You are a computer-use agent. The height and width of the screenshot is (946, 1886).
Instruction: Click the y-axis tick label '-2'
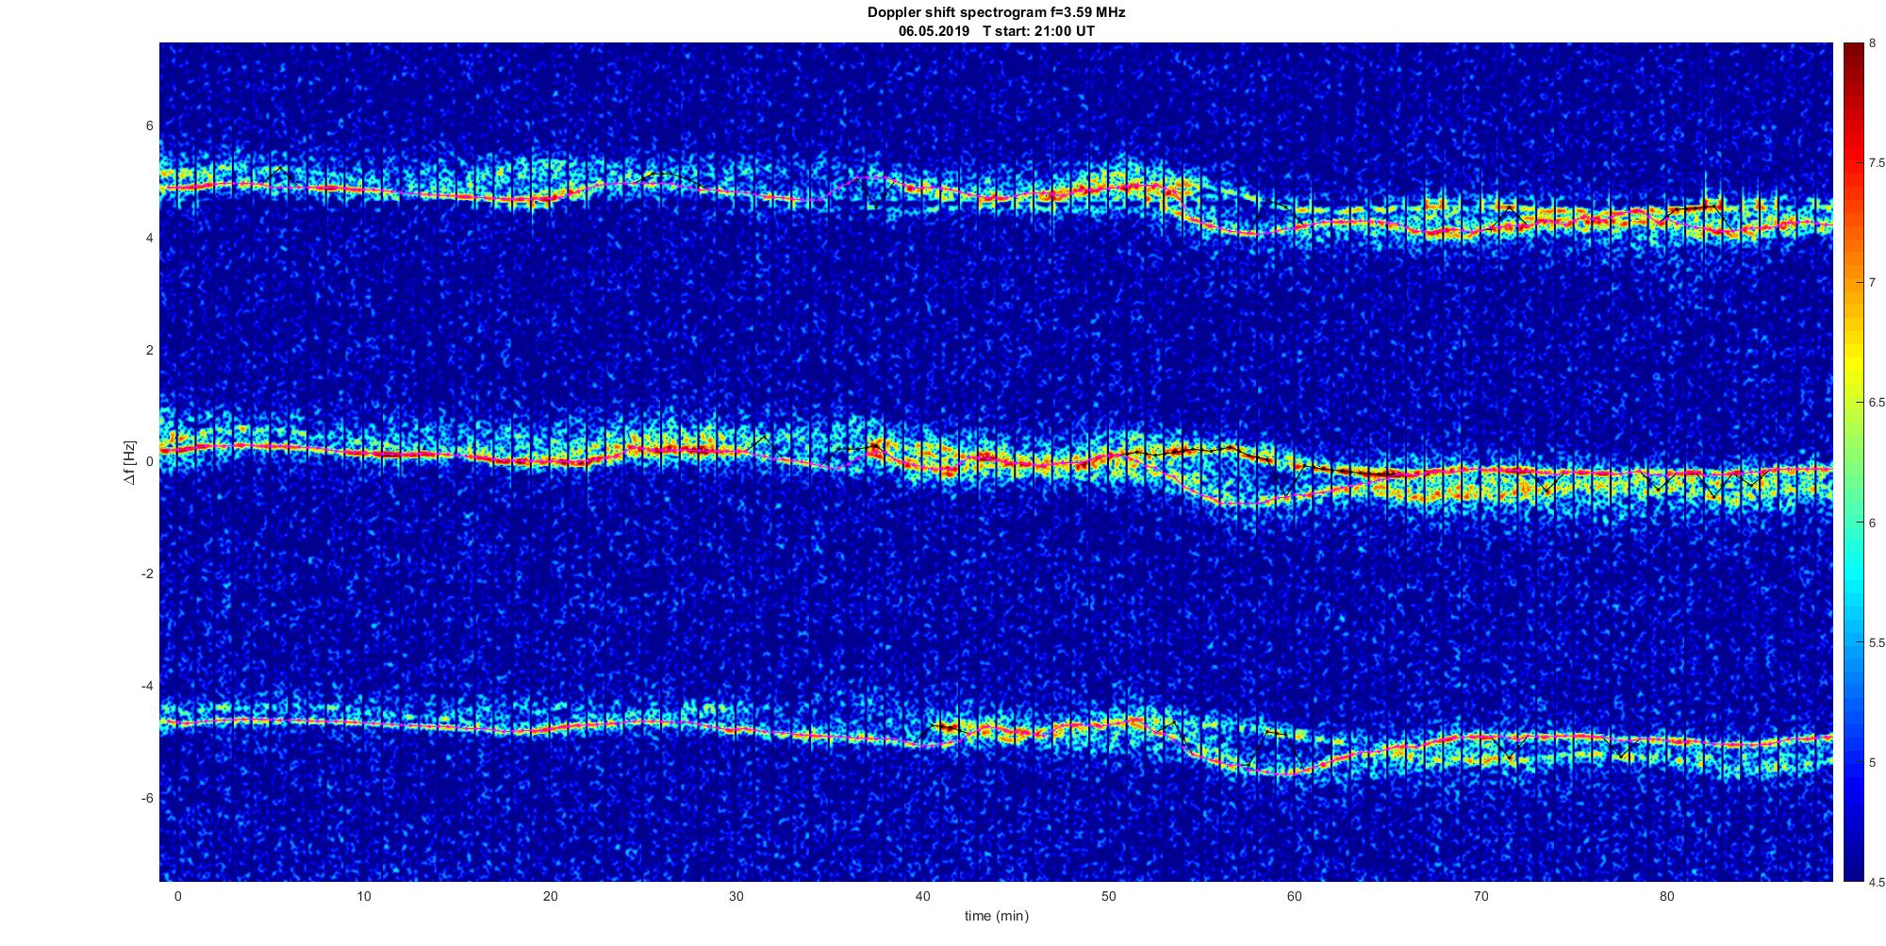click(x=146, y=574)
